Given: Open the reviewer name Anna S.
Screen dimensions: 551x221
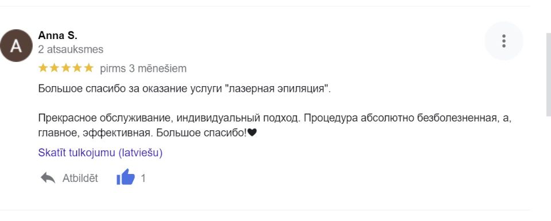Looking at the screenshot, I should coord(57,36).
